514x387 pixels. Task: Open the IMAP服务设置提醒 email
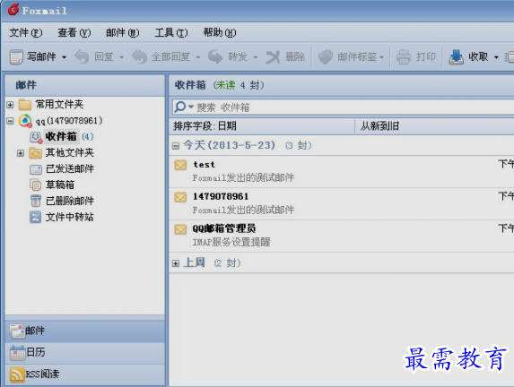click(x=342, y=236)
